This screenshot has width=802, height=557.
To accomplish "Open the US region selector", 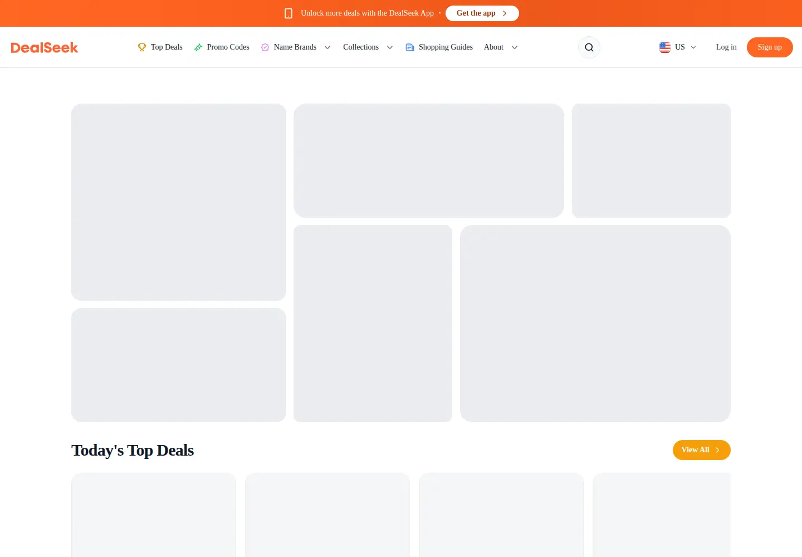I will [678, 47].
